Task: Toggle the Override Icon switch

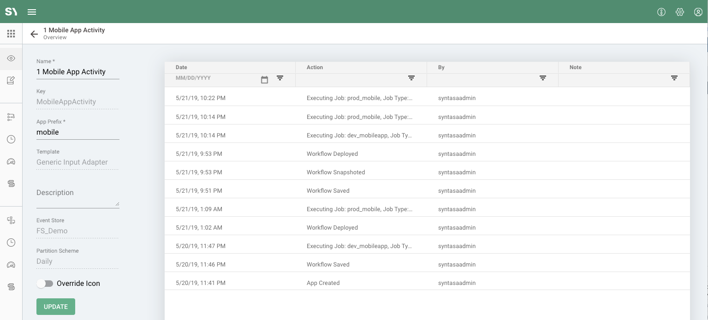Action: [x=45, y=284]
